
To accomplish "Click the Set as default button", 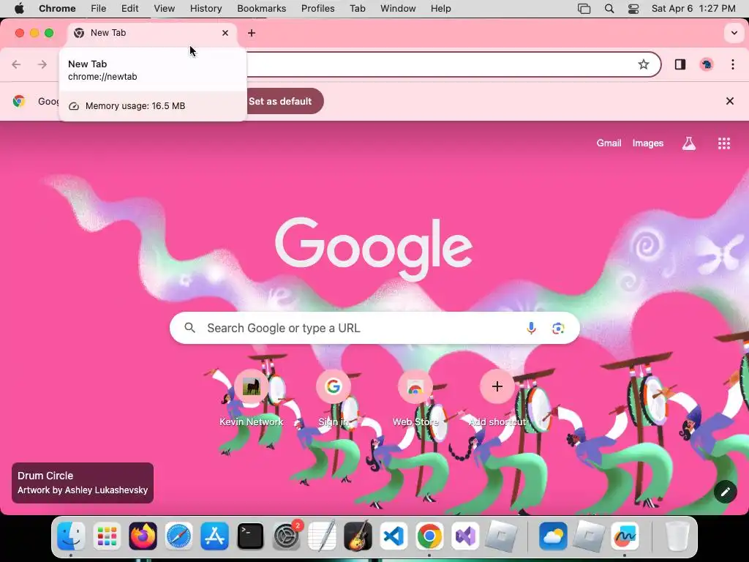I will click(280, 101).
